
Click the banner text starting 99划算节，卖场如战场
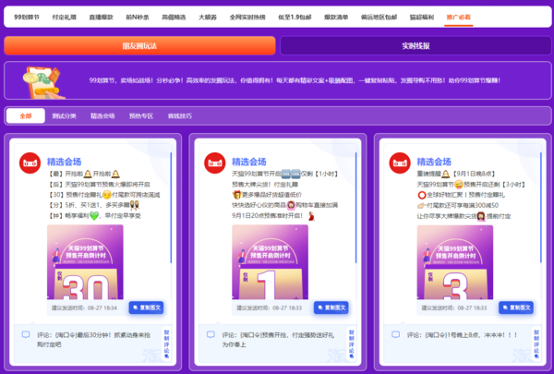coord(295,80)
